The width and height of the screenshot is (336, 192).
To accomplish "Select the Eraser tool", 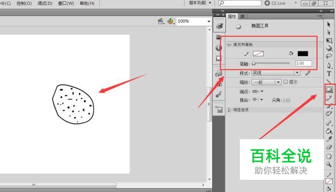I will tap(329, 147).
